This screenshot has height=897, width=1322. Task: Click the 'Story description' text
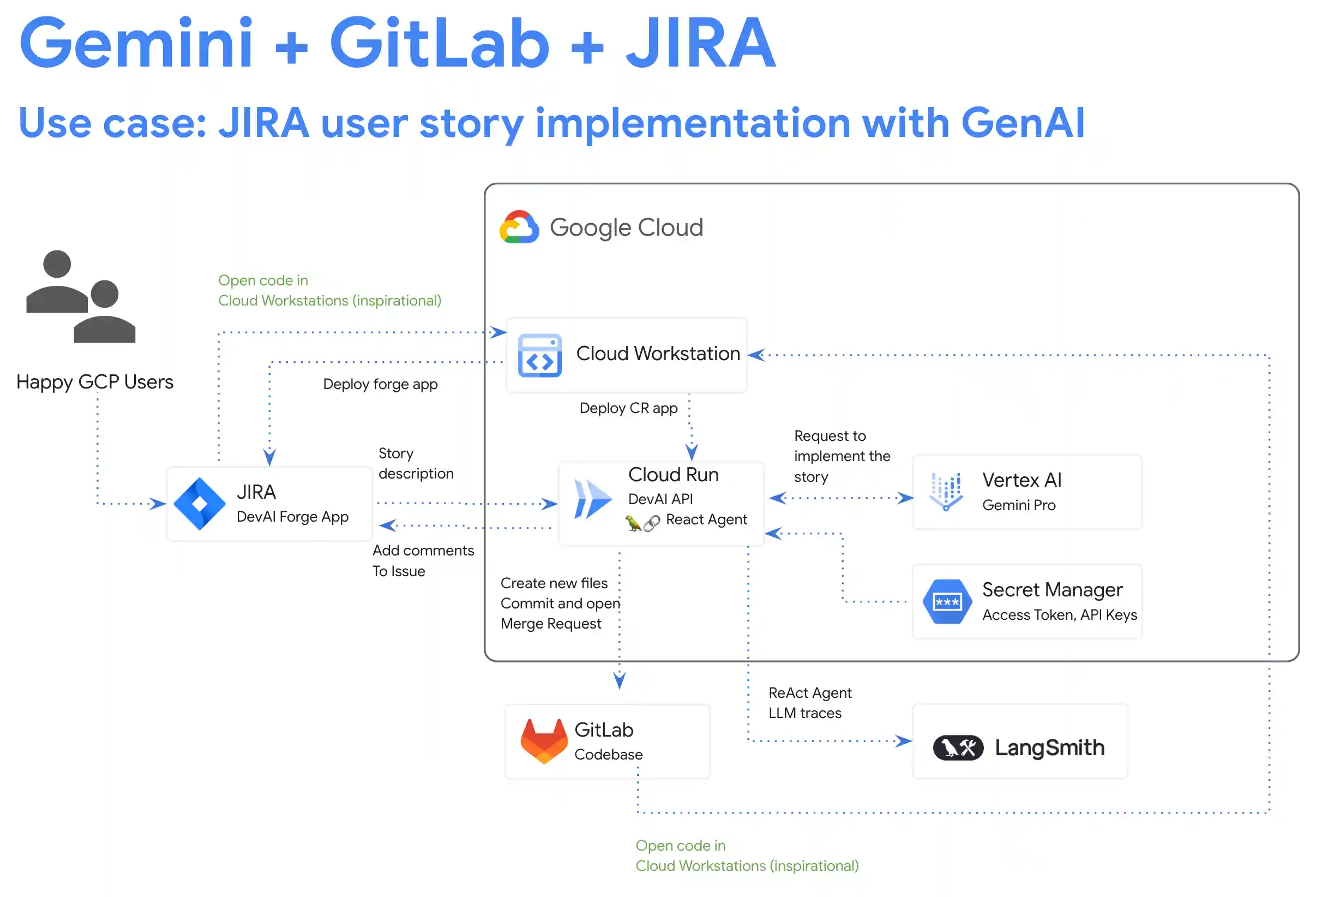pyautogui.click(x=415, y=463)
